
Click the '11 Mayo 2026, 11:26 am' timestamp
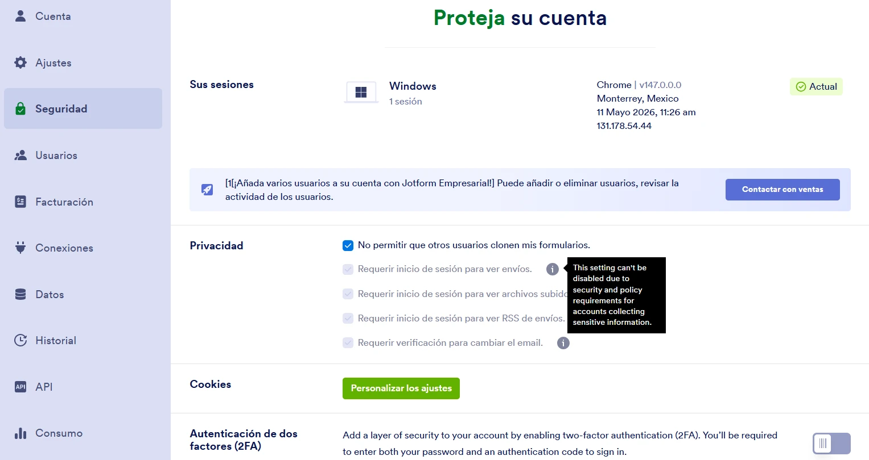click(x=646, y=112)
